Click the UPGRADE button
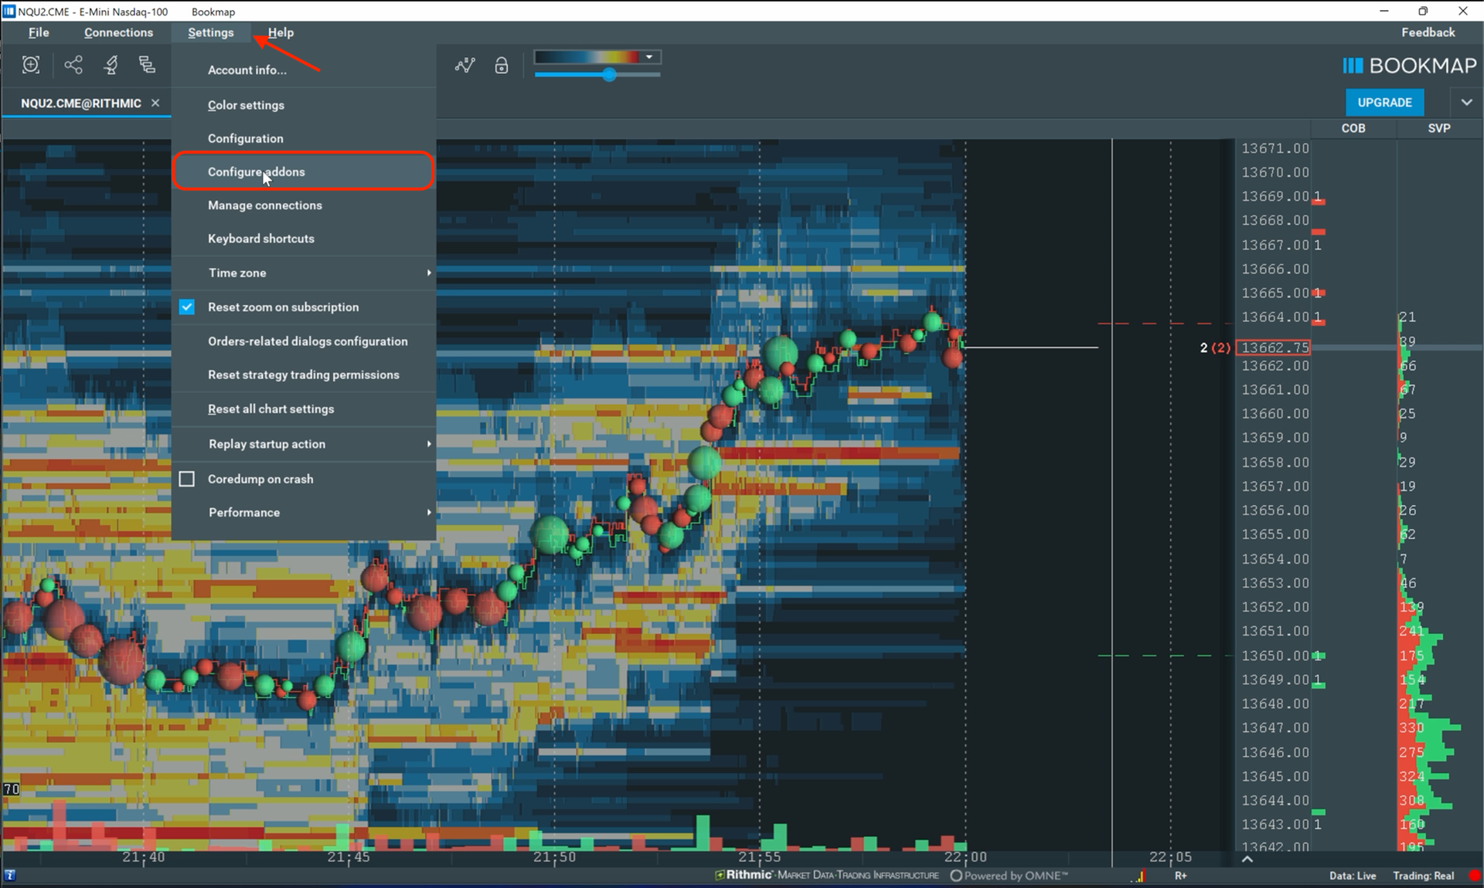The width and height of the screenshot is (1484, 888). tap(1384, 103)
